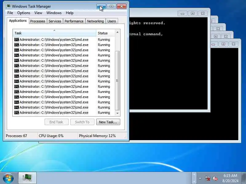Select the Applications tab
The width and height of the screenshot is (246, 184).
coord(18,21)
